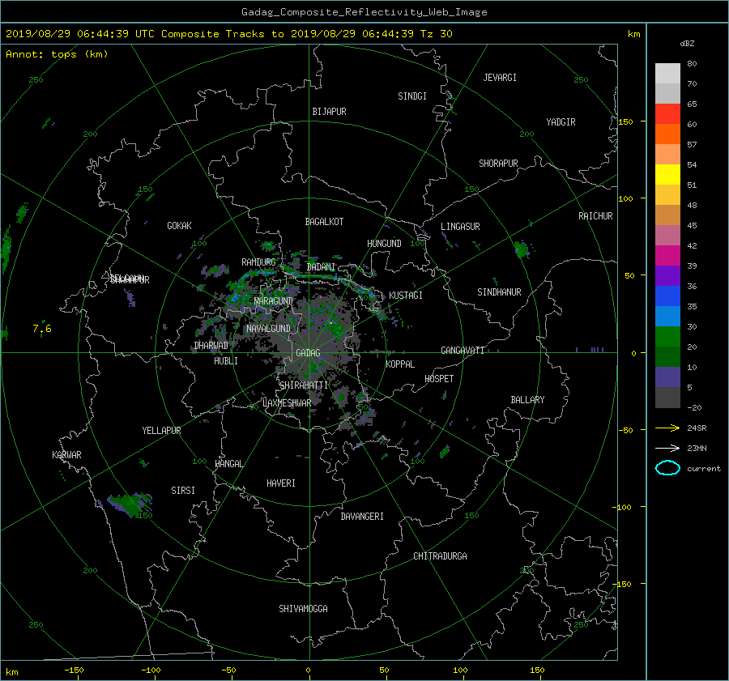Click the RAMDURG city label
The height and width of the screenshot is (681, 729).
pos(258,262)
